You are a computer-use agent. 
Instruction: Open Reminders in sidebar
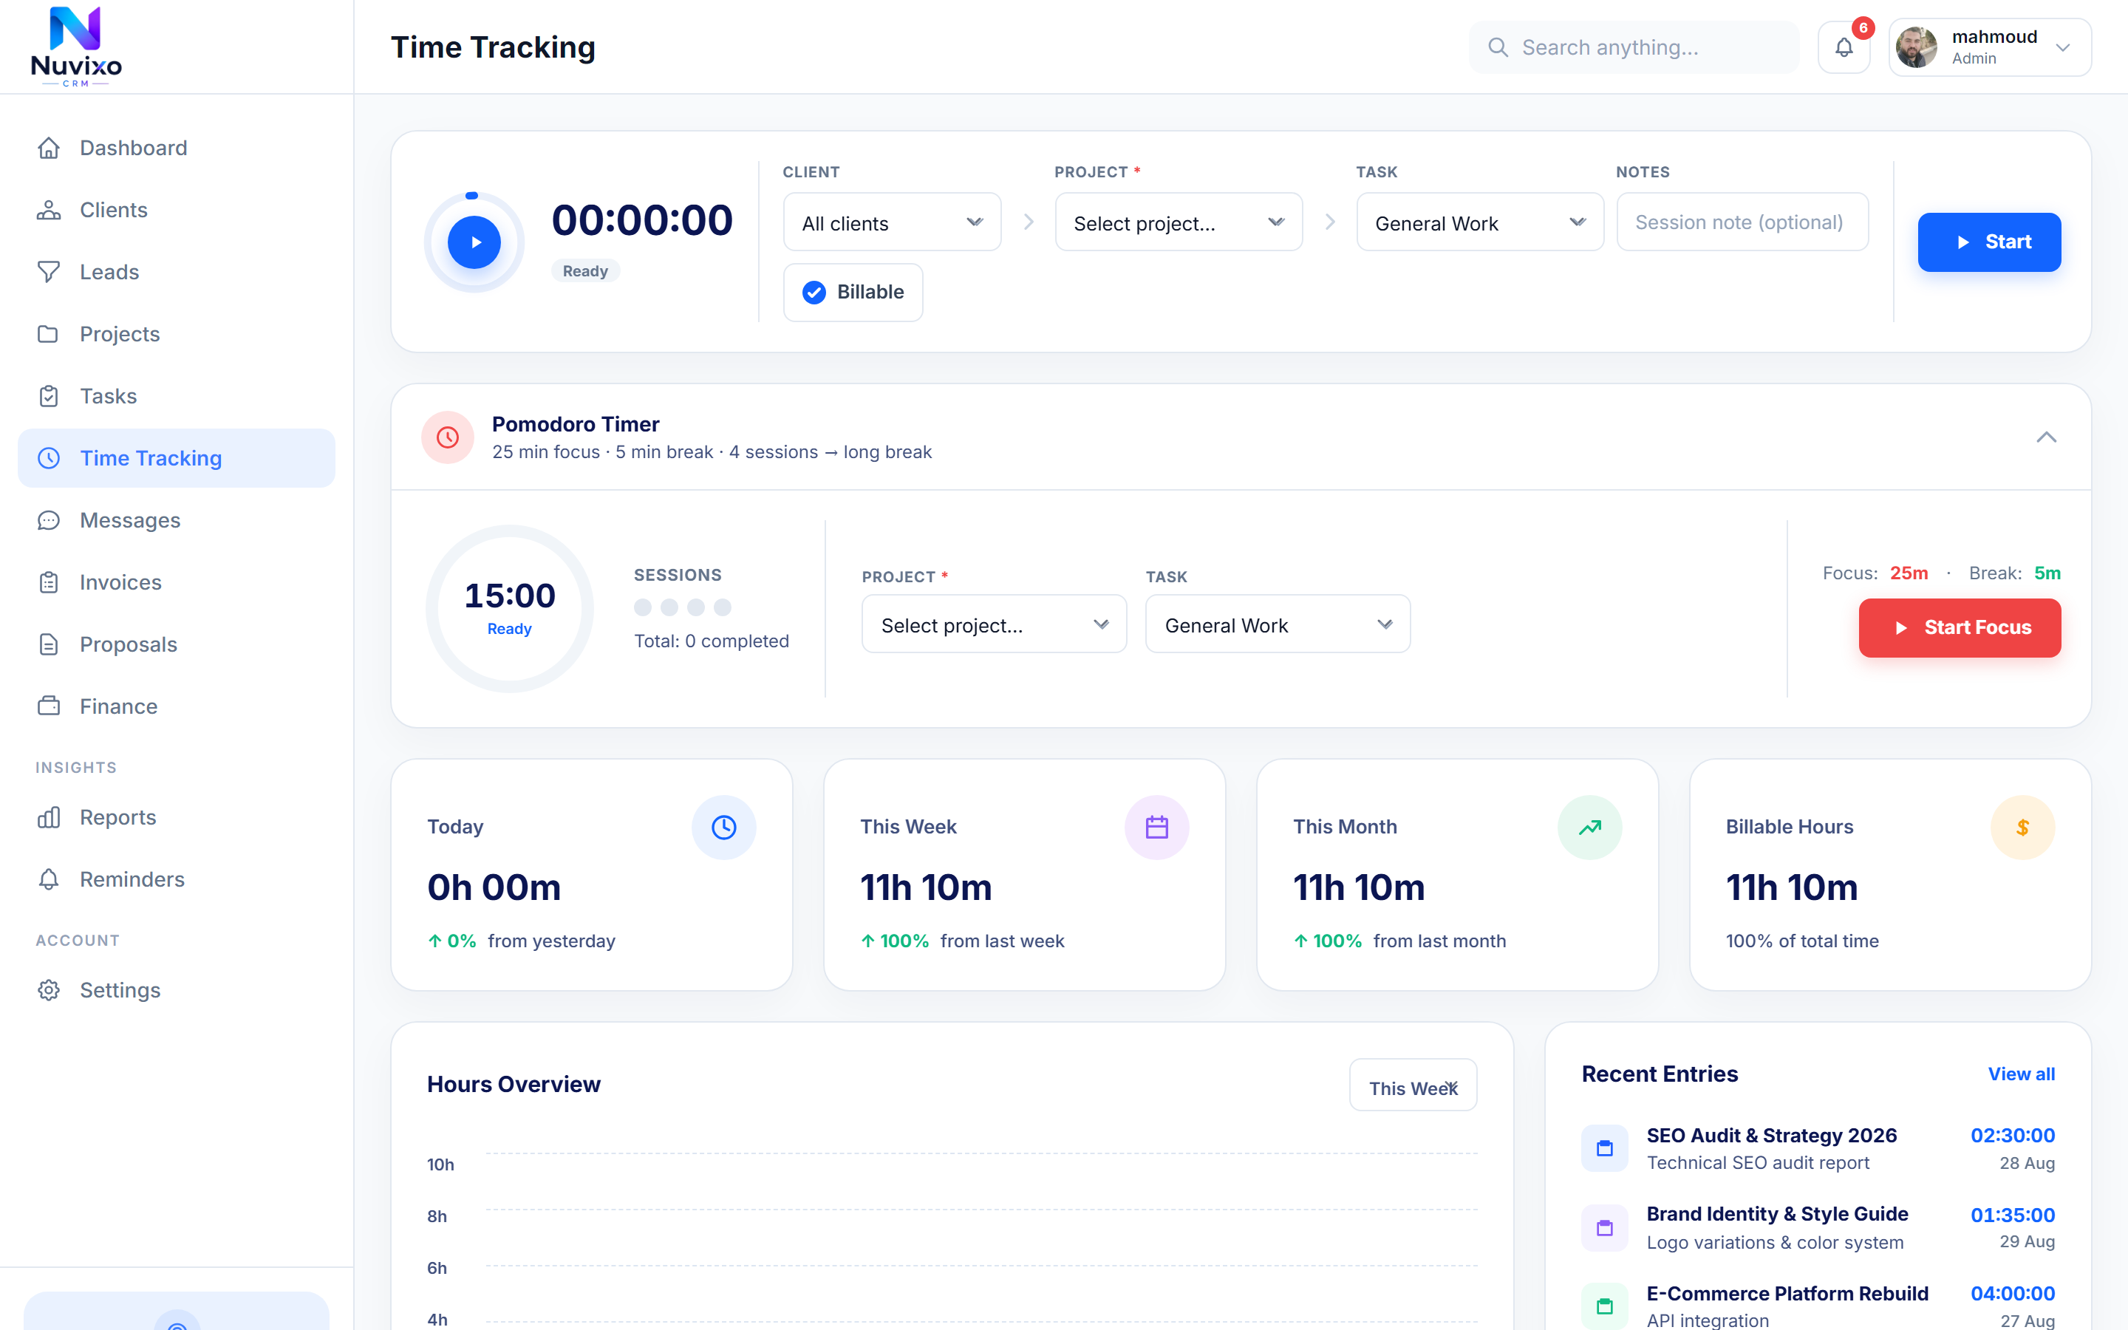[x=176, y=879]
